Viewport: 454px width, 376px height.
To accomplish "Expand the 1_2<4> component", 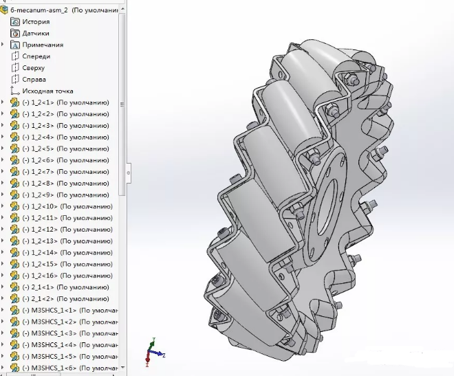I will point(3,137).
